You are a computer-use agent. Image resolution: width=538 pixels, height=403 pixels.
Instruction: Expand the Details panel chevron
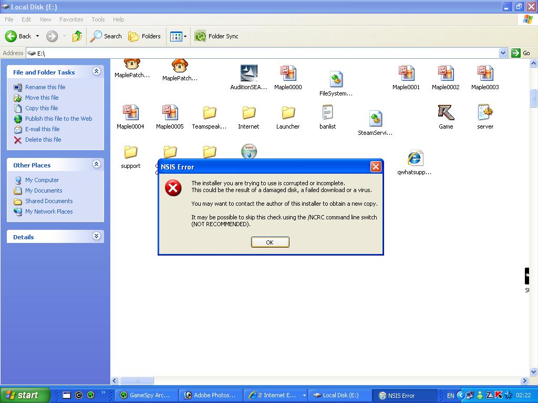click(x=96, y=237)
